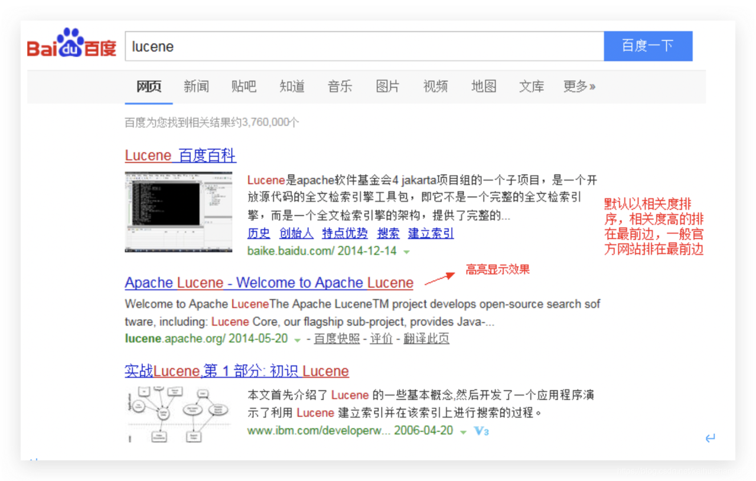Open the 历史 sub-link
This screenshot has height=481, width=756.
259,233
